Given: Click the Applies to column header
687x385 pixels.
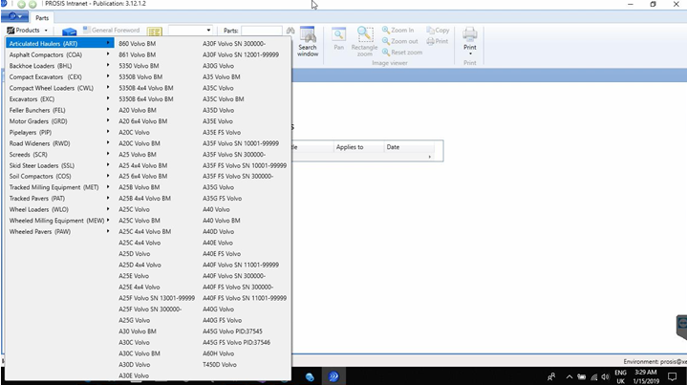Looking at the screenshot, I should point(348,148).
